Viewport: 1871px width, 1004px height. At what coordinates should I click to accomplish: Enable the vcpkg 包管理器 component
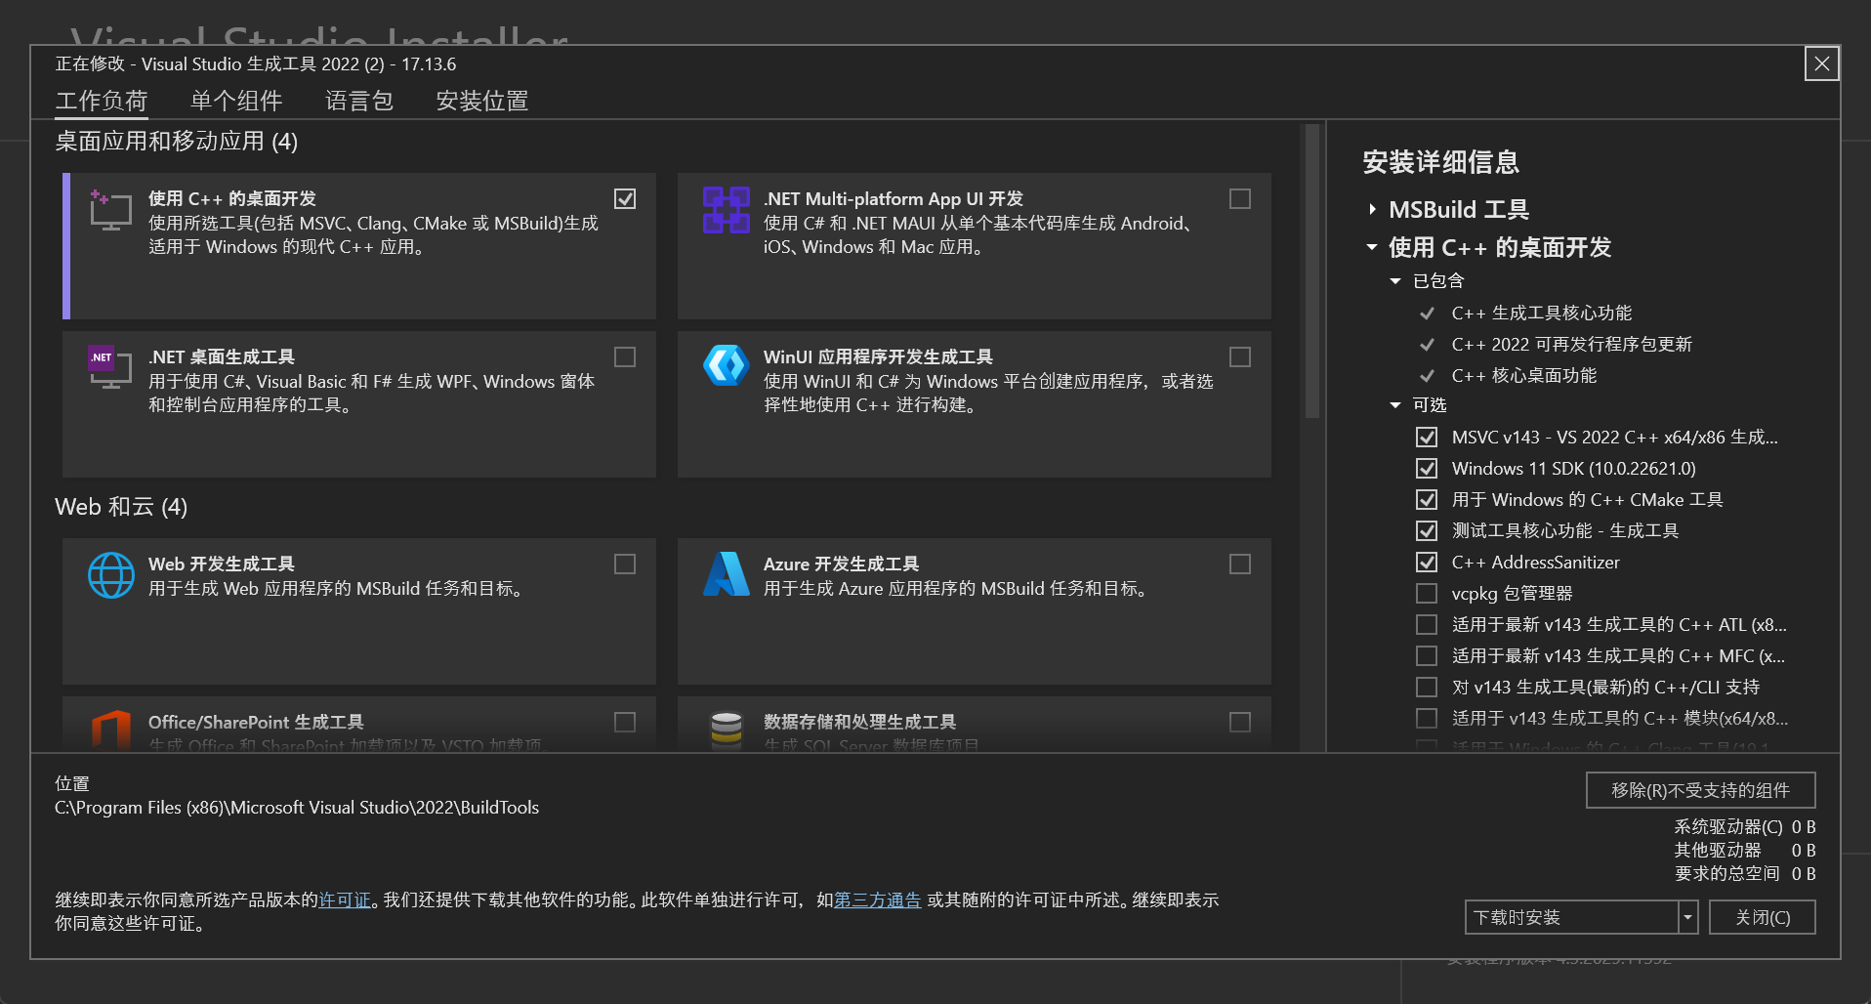coord(1426,593)
